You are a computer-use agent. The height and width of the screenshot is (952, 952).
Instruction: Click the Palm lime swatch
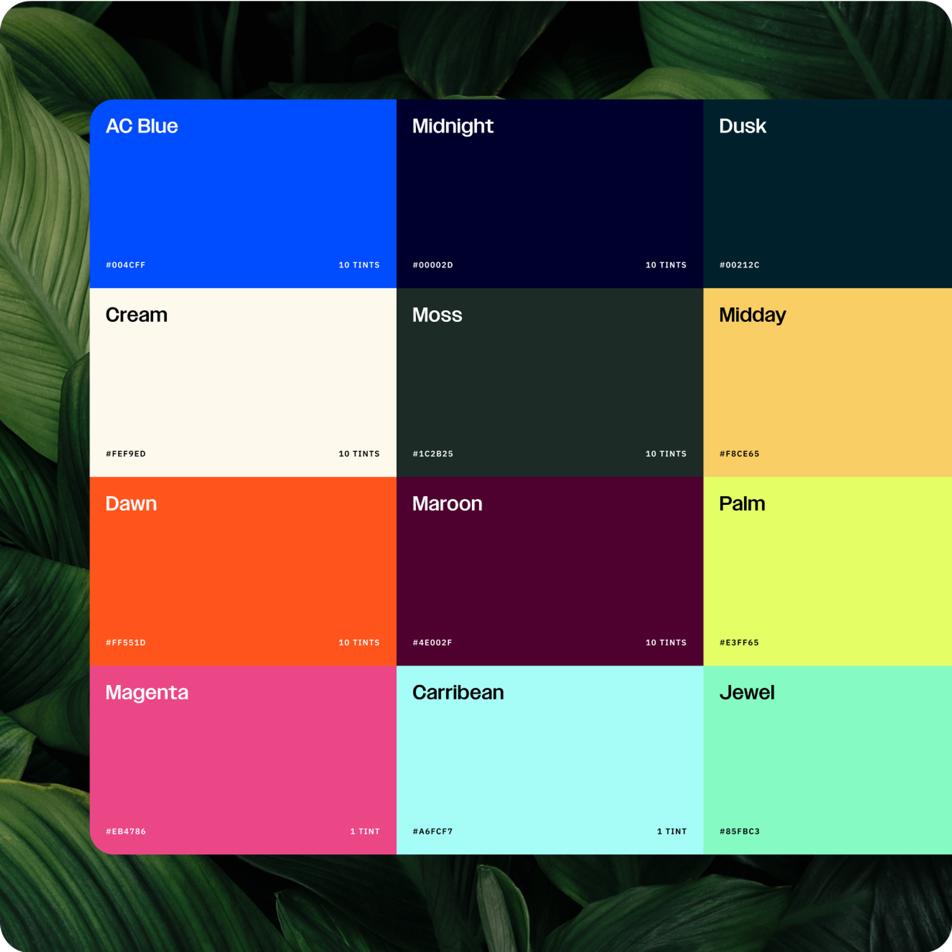[x=827, y=570]
